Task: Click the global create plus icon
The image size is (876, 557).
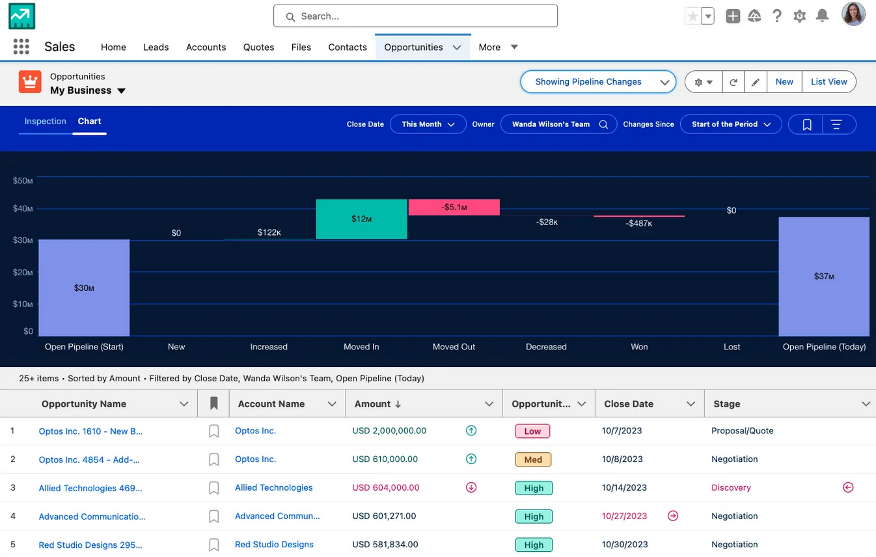Action: click(x=733, y=16)
